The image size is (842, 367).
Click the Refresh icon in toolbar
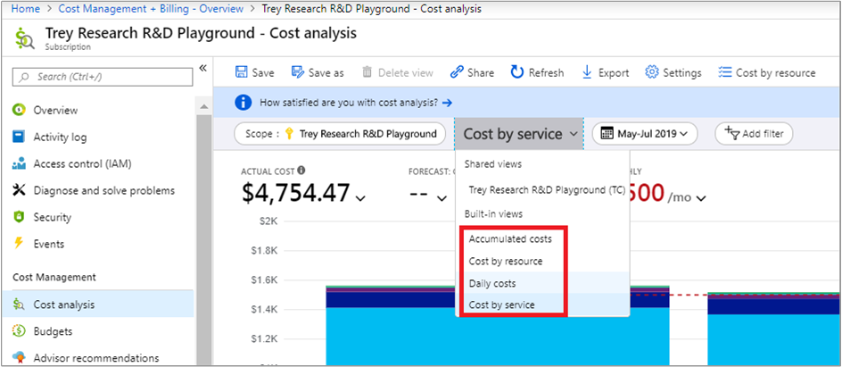coord(517,73)
